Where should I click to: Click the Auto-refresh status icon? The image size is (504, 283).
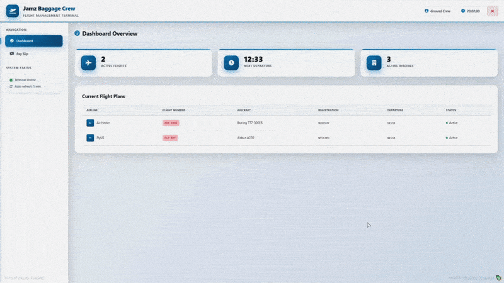pyautogui.click(x=11, y=86)
